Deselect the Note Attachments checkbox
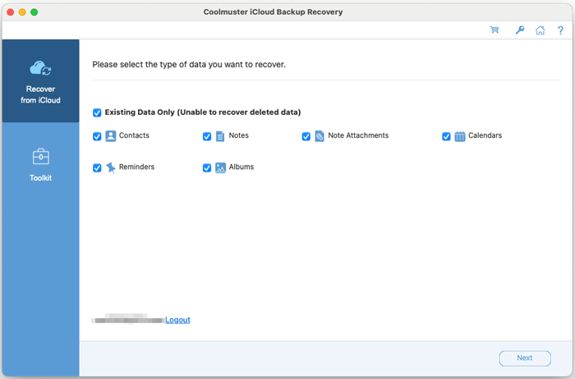Viewport: 575px width, 379px height. (306, 136)
